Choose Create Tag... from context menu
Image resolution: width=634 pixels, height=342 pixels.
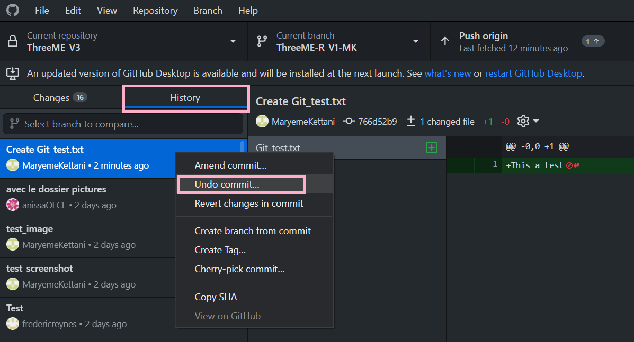254,250
